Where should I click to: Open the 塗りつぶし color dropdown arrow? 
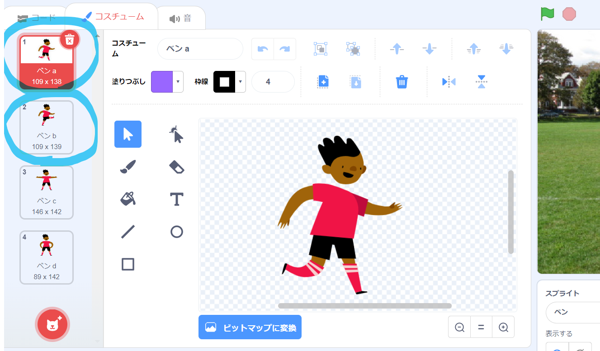[178, 82]
